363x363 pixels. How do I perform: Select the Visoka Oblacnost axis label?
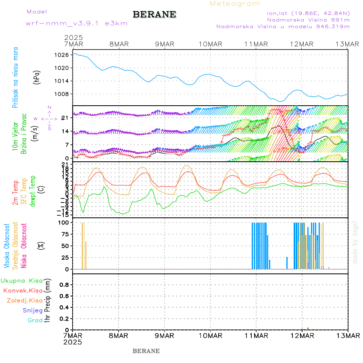coord(7,245)
